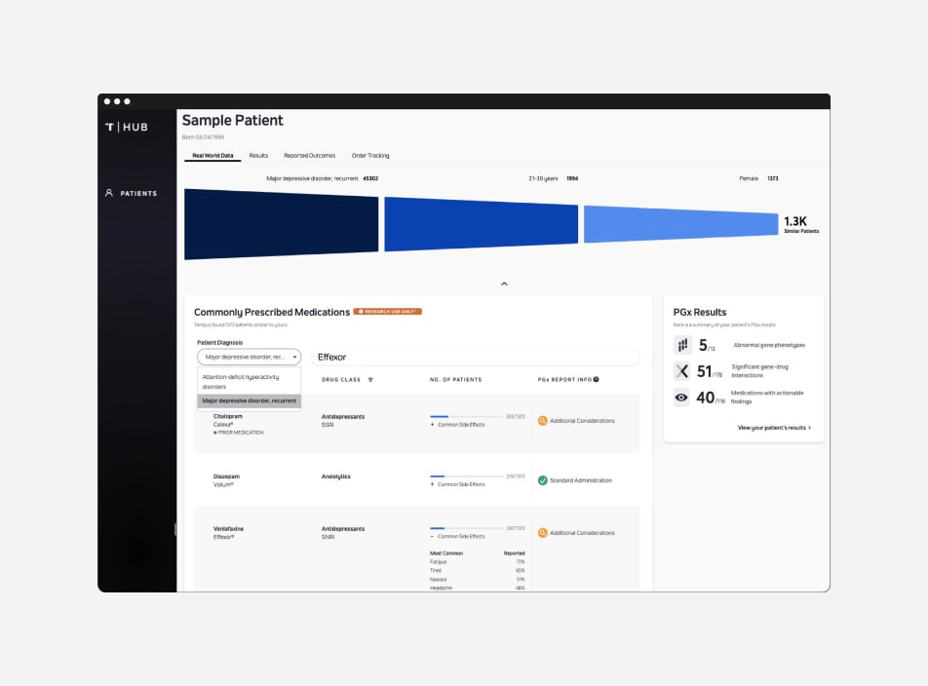Open the Patients sidebar item

pos(131,193)
